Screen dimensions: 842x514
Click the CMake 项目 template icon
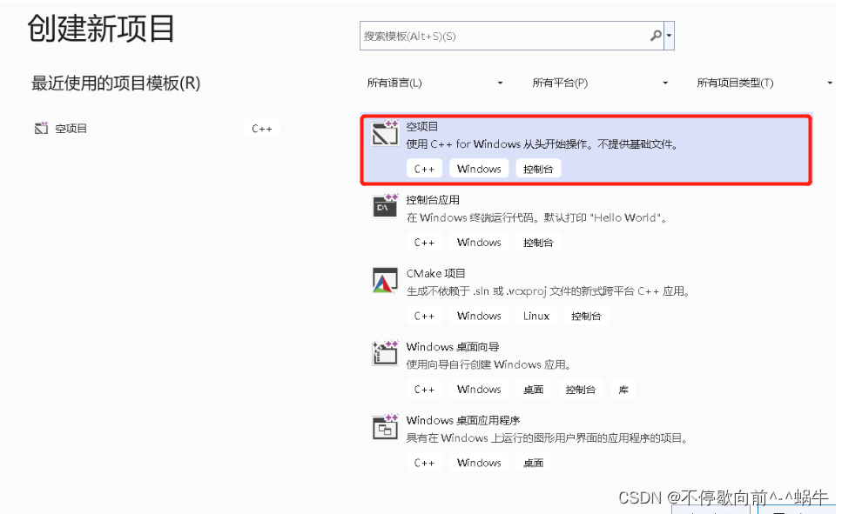point(384,281)
